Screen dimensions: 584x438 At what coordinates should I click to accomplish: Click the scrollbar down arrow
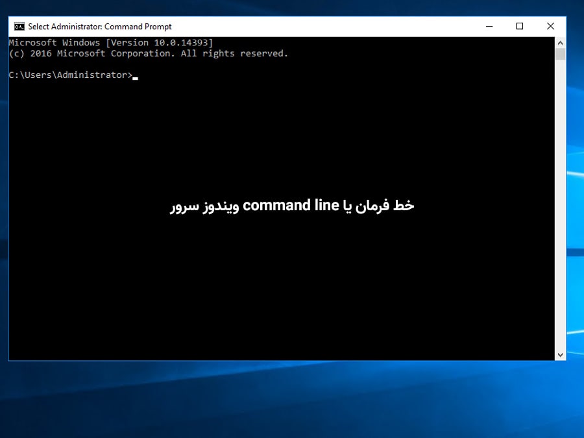(x=560, y=355)
